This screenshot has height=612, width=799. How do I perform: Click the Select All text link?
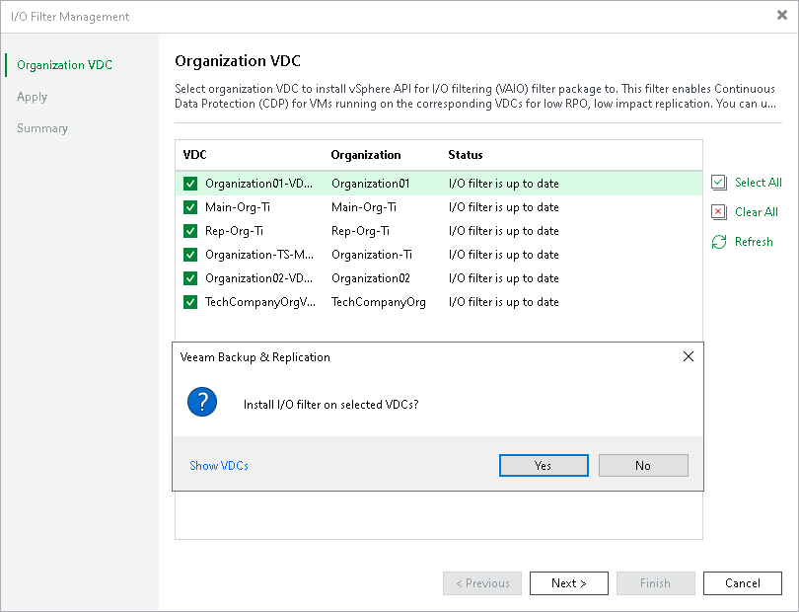click(x=758, y=183)
